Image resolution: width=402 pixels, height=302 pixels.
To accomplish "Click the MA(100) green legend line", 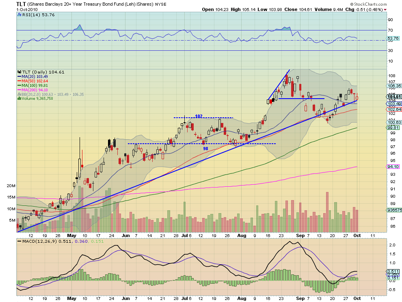I will 19,85.
